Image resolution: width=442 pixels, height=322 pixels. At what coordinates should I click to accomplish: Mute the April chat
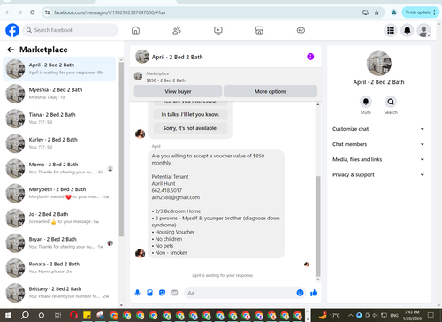[x=366, y=102]
